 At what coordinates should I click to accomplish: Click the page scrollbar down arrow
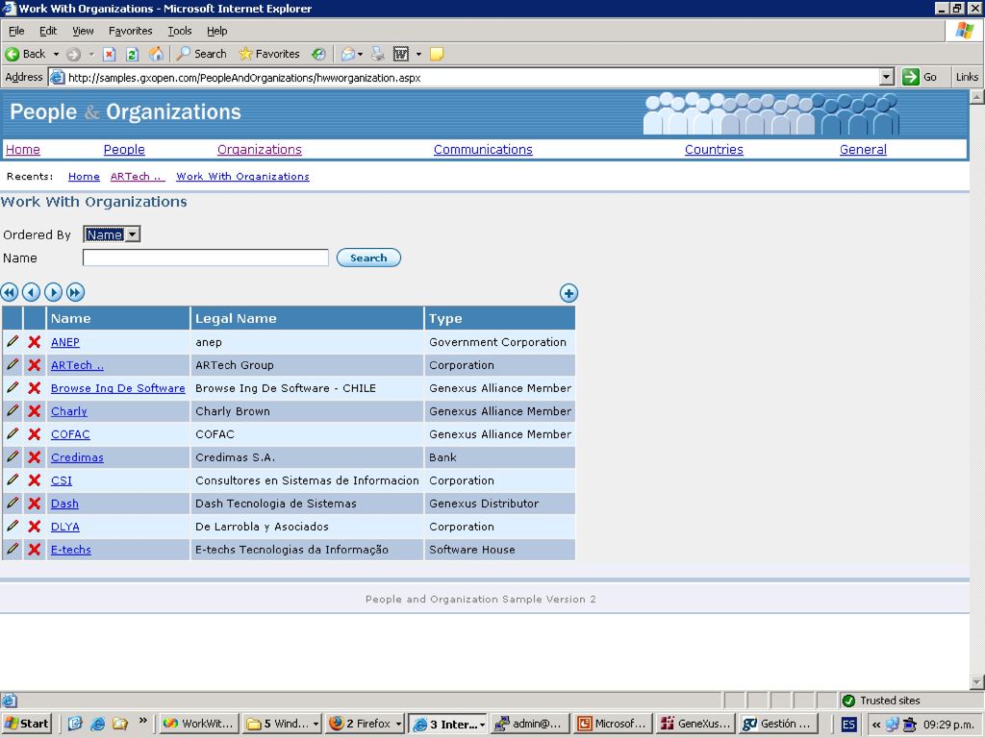[x=977, y=681]
